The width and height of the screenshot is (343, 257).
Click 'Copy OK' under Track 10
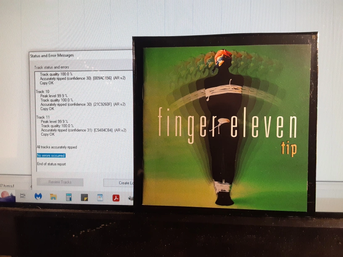click(47, 109)
